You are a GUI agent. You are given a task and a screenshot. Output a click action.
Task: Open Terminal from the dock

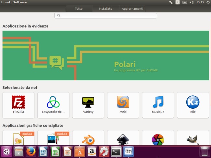(116, 152)
